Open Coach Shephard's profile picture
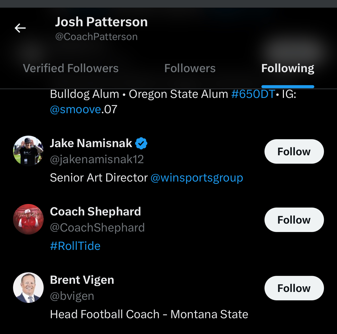Screen dimensions: 337x334 click(x=28, y=219)
